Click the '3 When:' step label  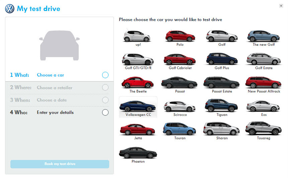(x=20, y=100)
